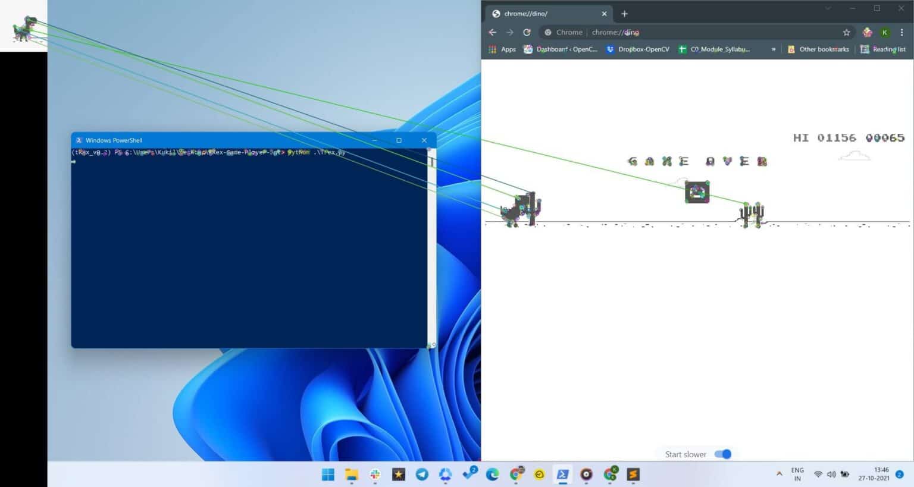914x487 pixels.
Task: Open the K profile avatar in Chrome
Action: pyautogui.click(x=885, y=33)
